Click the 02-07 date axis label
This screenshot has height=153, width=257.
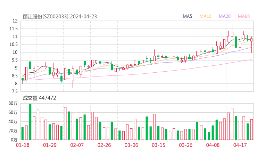click(77, 145)
